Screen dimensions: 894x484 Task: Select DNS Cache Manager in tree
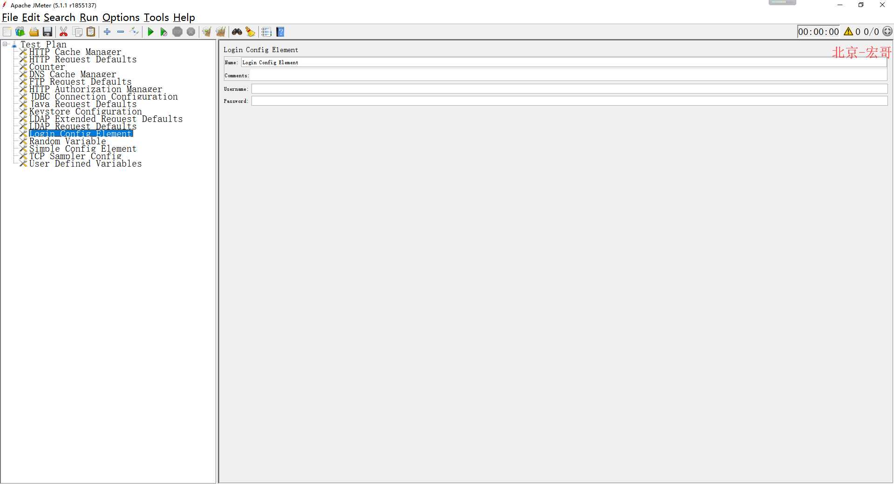pyautogui.click(x=73, y=74)
